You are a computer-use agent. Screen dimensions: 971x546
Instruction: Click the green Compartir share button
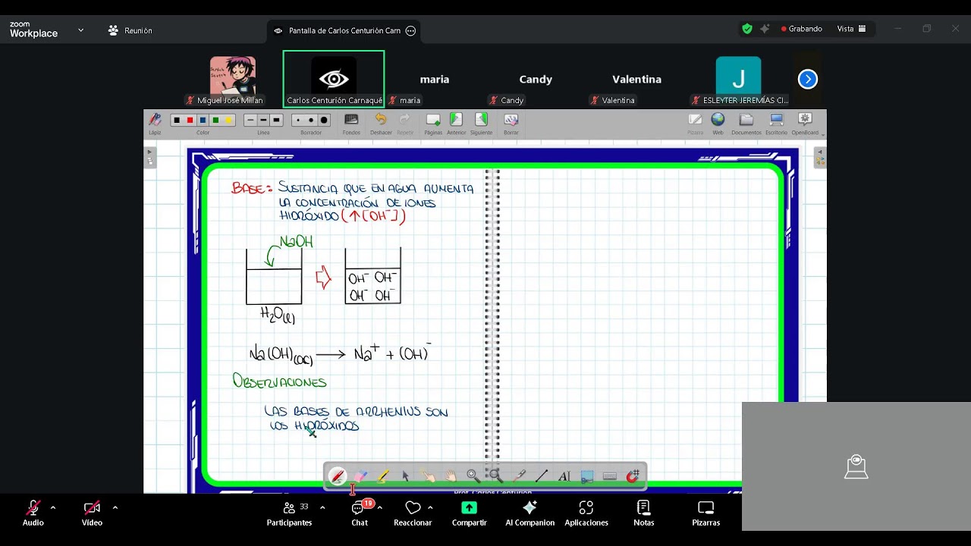(470, 513)
